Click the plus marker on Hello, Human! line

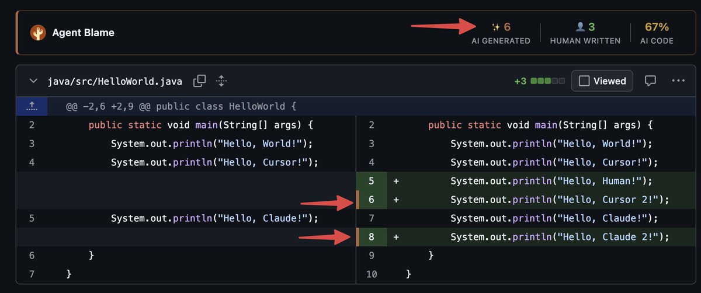coord(396,181)
